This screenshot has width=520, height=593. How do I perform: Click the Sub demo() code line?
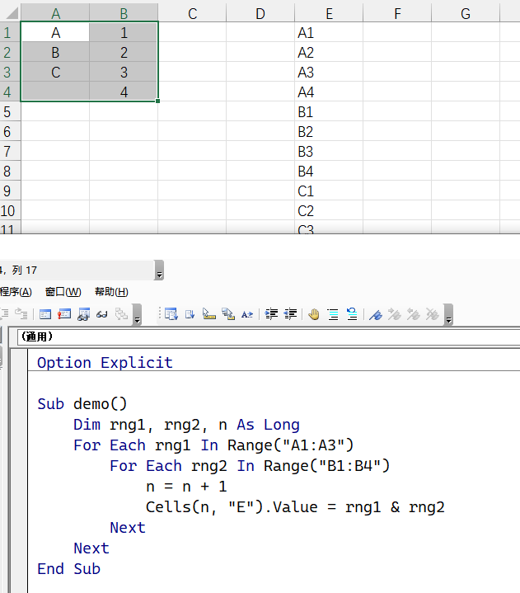(x=82, y=404)
